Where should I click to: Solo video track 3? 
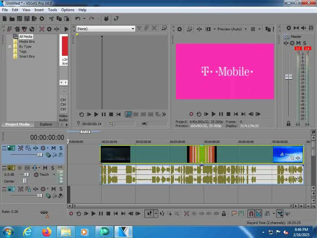[61, 189]
